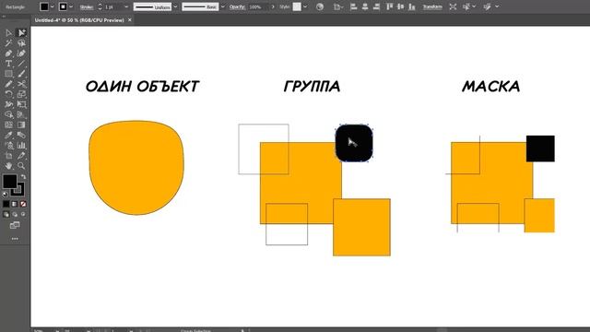This screenshot has height=332, width=590.
Task: Select the Blend tool
Action: (x=21, y=135)
